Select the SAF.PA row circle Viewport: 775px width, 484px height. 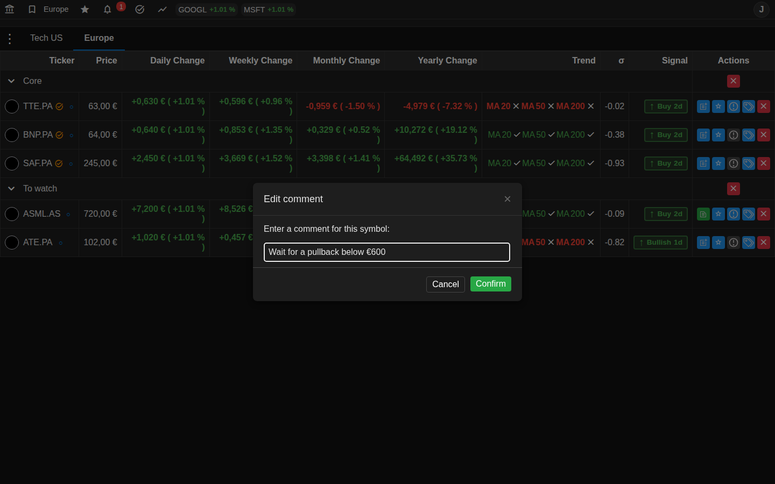pyautogui.click(x=12, y=163)
